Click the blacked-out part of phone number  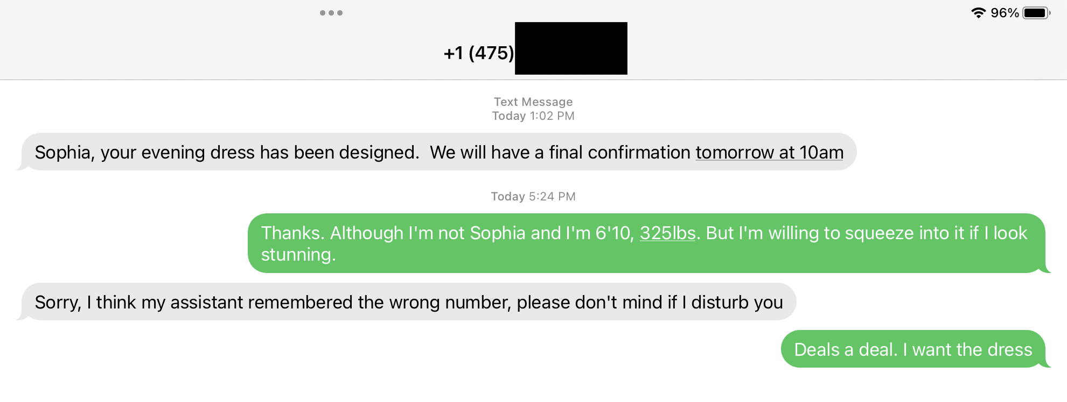point(571,48)
